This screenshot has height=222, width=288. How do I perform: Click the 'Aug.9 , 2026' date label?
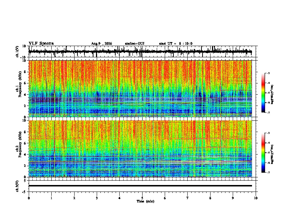(x=101, y=44)
